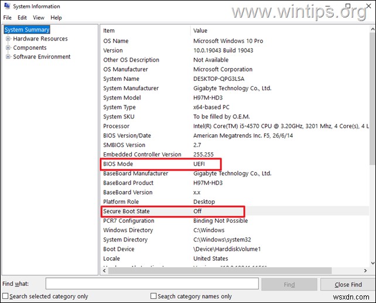The height and width of the screenshot is (303, 376).
Task: Select the Processor row
Action: coord(235,126)
